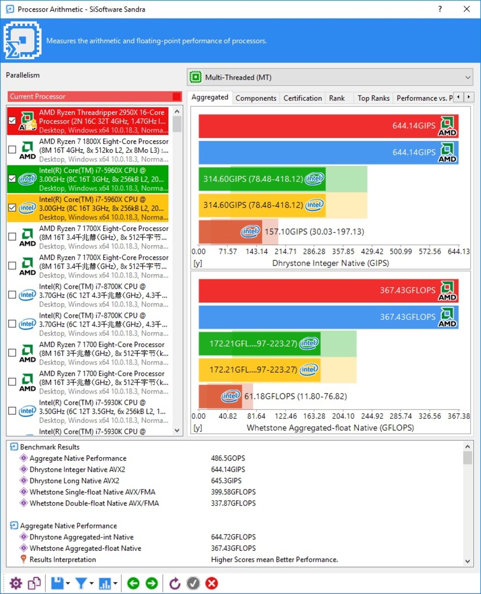
Task: Click the diamond icon beside Whetstone Single-float Native AVX/FMA
Action: (x=23, y=492)
